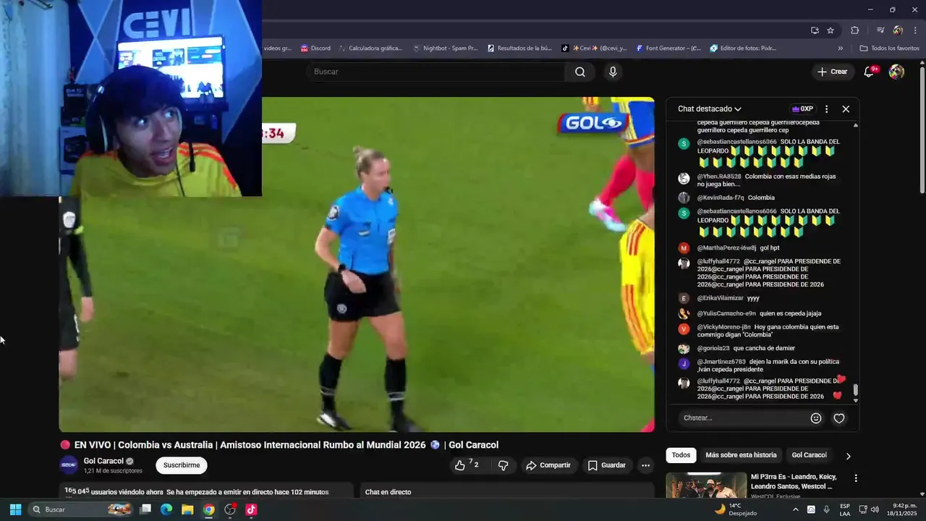This screenshot has width=926, height=521.
Task: Dislike the video with thumbs down
Action: tap(504, 465)
